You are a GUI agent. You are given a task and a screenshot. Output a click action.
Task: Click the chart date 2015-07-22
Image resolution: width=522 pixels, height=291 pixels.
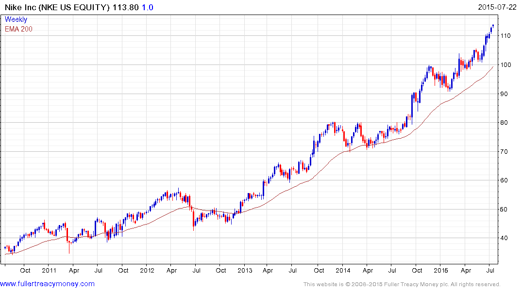point(497,7)
